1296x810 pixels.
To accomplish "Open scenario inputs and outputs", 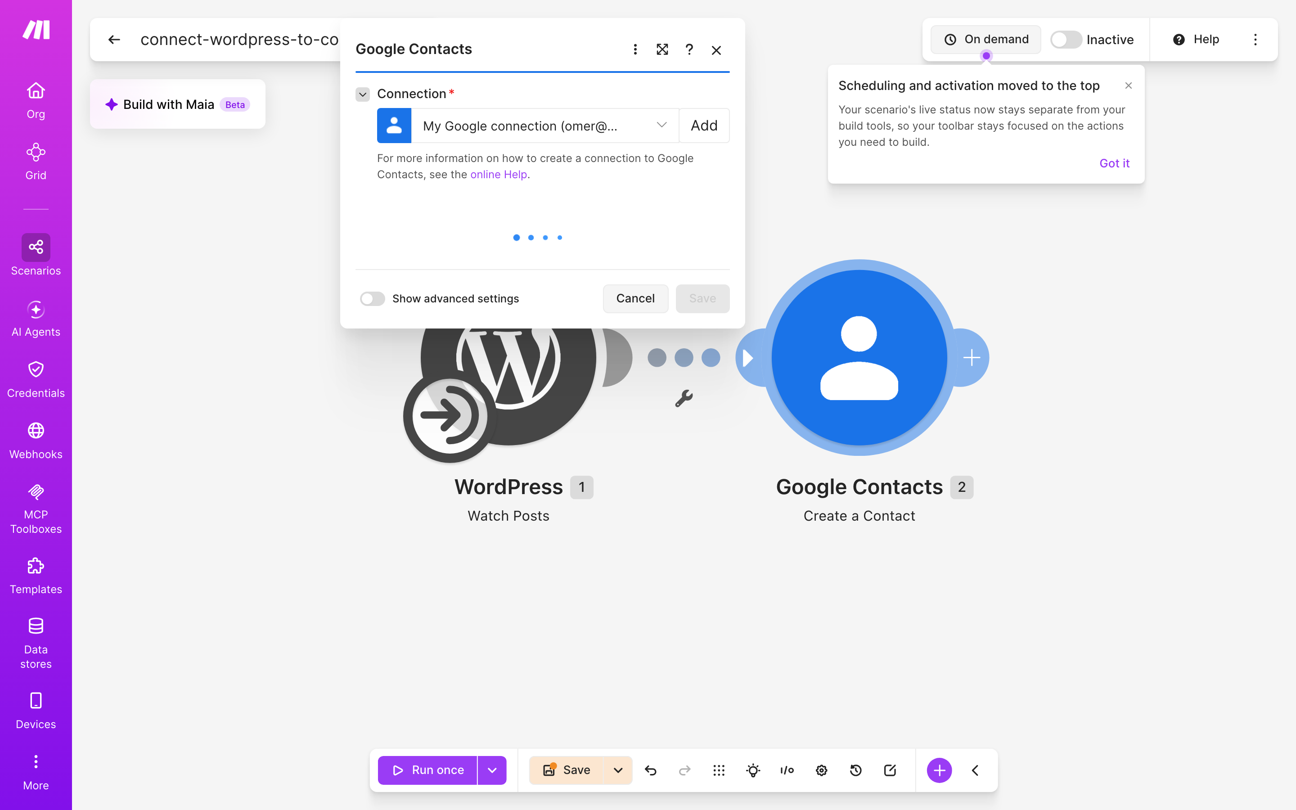I will (x=787, y=770).
